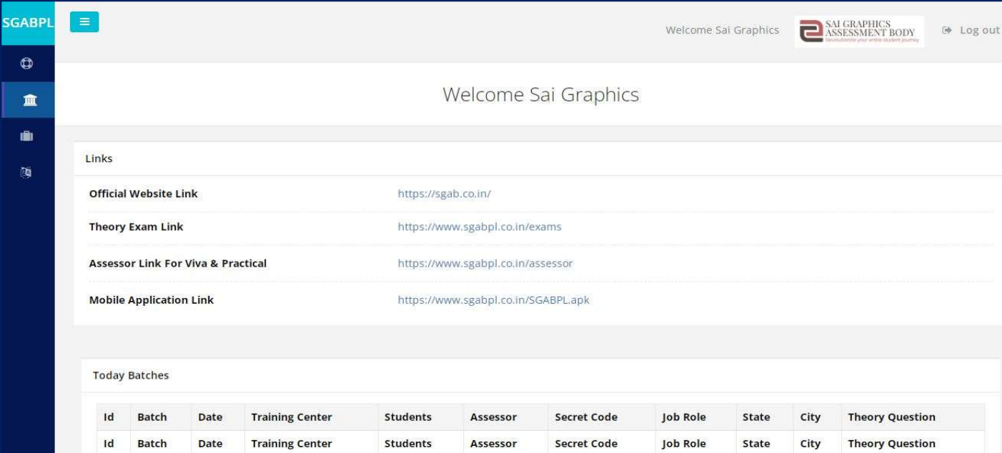The height and width of the screenshot is (453, 1002).
Task: Click the Sai Graphics Assessment Body logo
Action: [x=859, y=31]
